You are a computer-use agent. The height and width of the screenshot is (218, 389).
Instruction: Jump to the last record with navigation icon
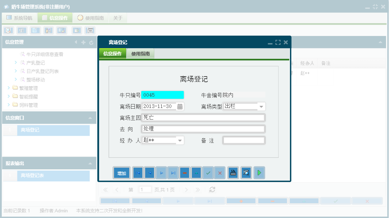tap(173, 172)
